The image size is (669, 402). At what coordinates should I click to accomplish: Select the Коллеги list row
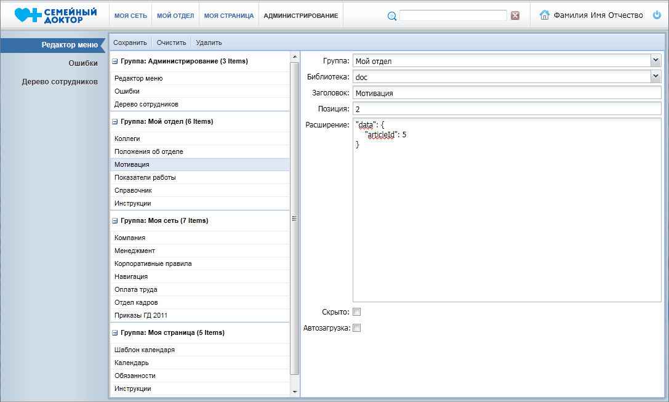click(199, 139)
